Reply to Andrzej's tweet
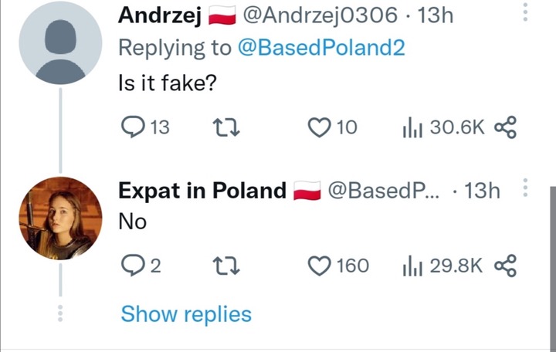Image resolution: width=556 pixels, height=352 pixels. point(132,127)
